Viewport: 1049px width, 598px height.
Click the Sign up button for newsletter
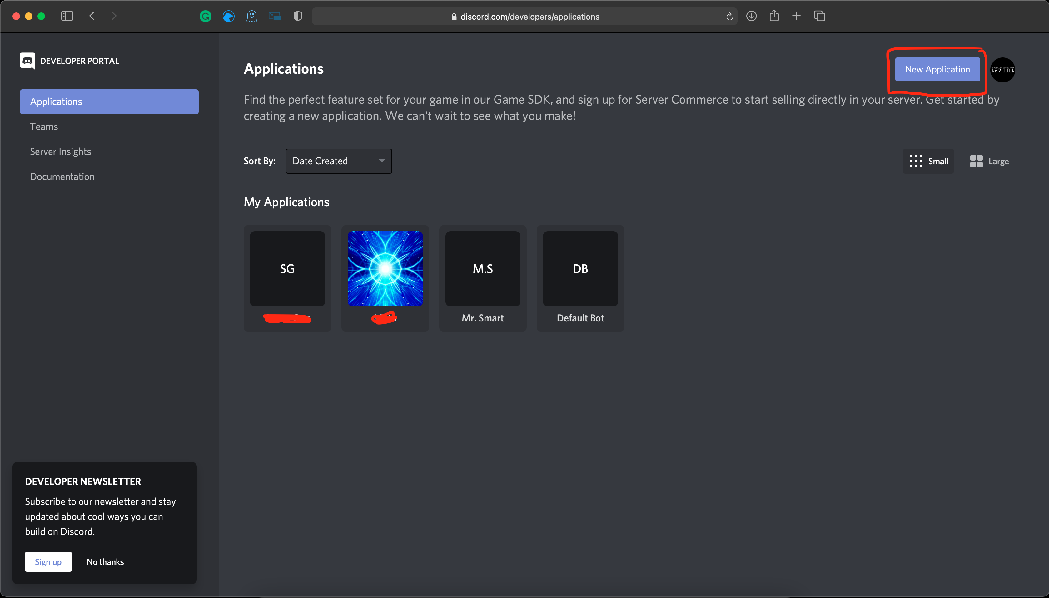(x=48, y=561)
